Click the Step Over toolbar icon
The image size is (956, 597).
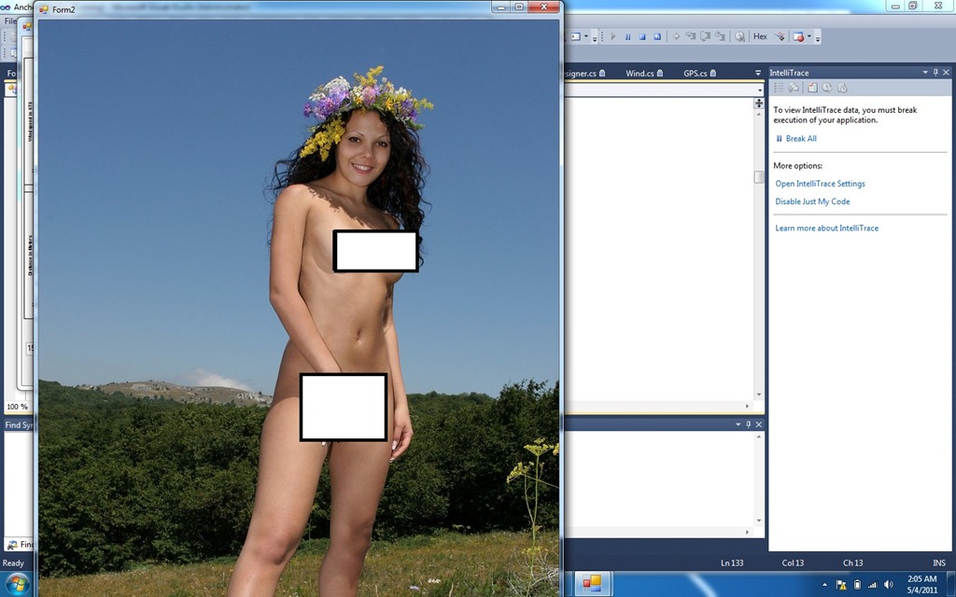pos(705,36)
